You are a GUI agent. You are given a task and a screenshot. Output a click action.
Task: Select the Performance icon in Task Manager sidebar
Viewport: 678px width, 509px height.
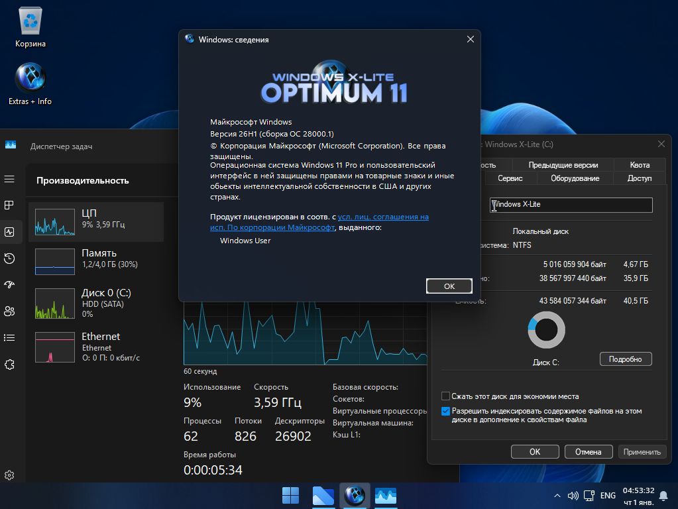[9, 232]
